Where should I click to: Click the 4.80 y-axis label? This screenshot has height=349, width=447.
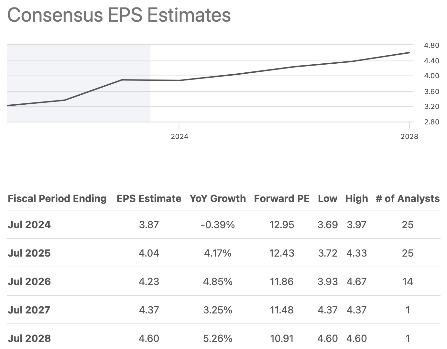point(431,45)
